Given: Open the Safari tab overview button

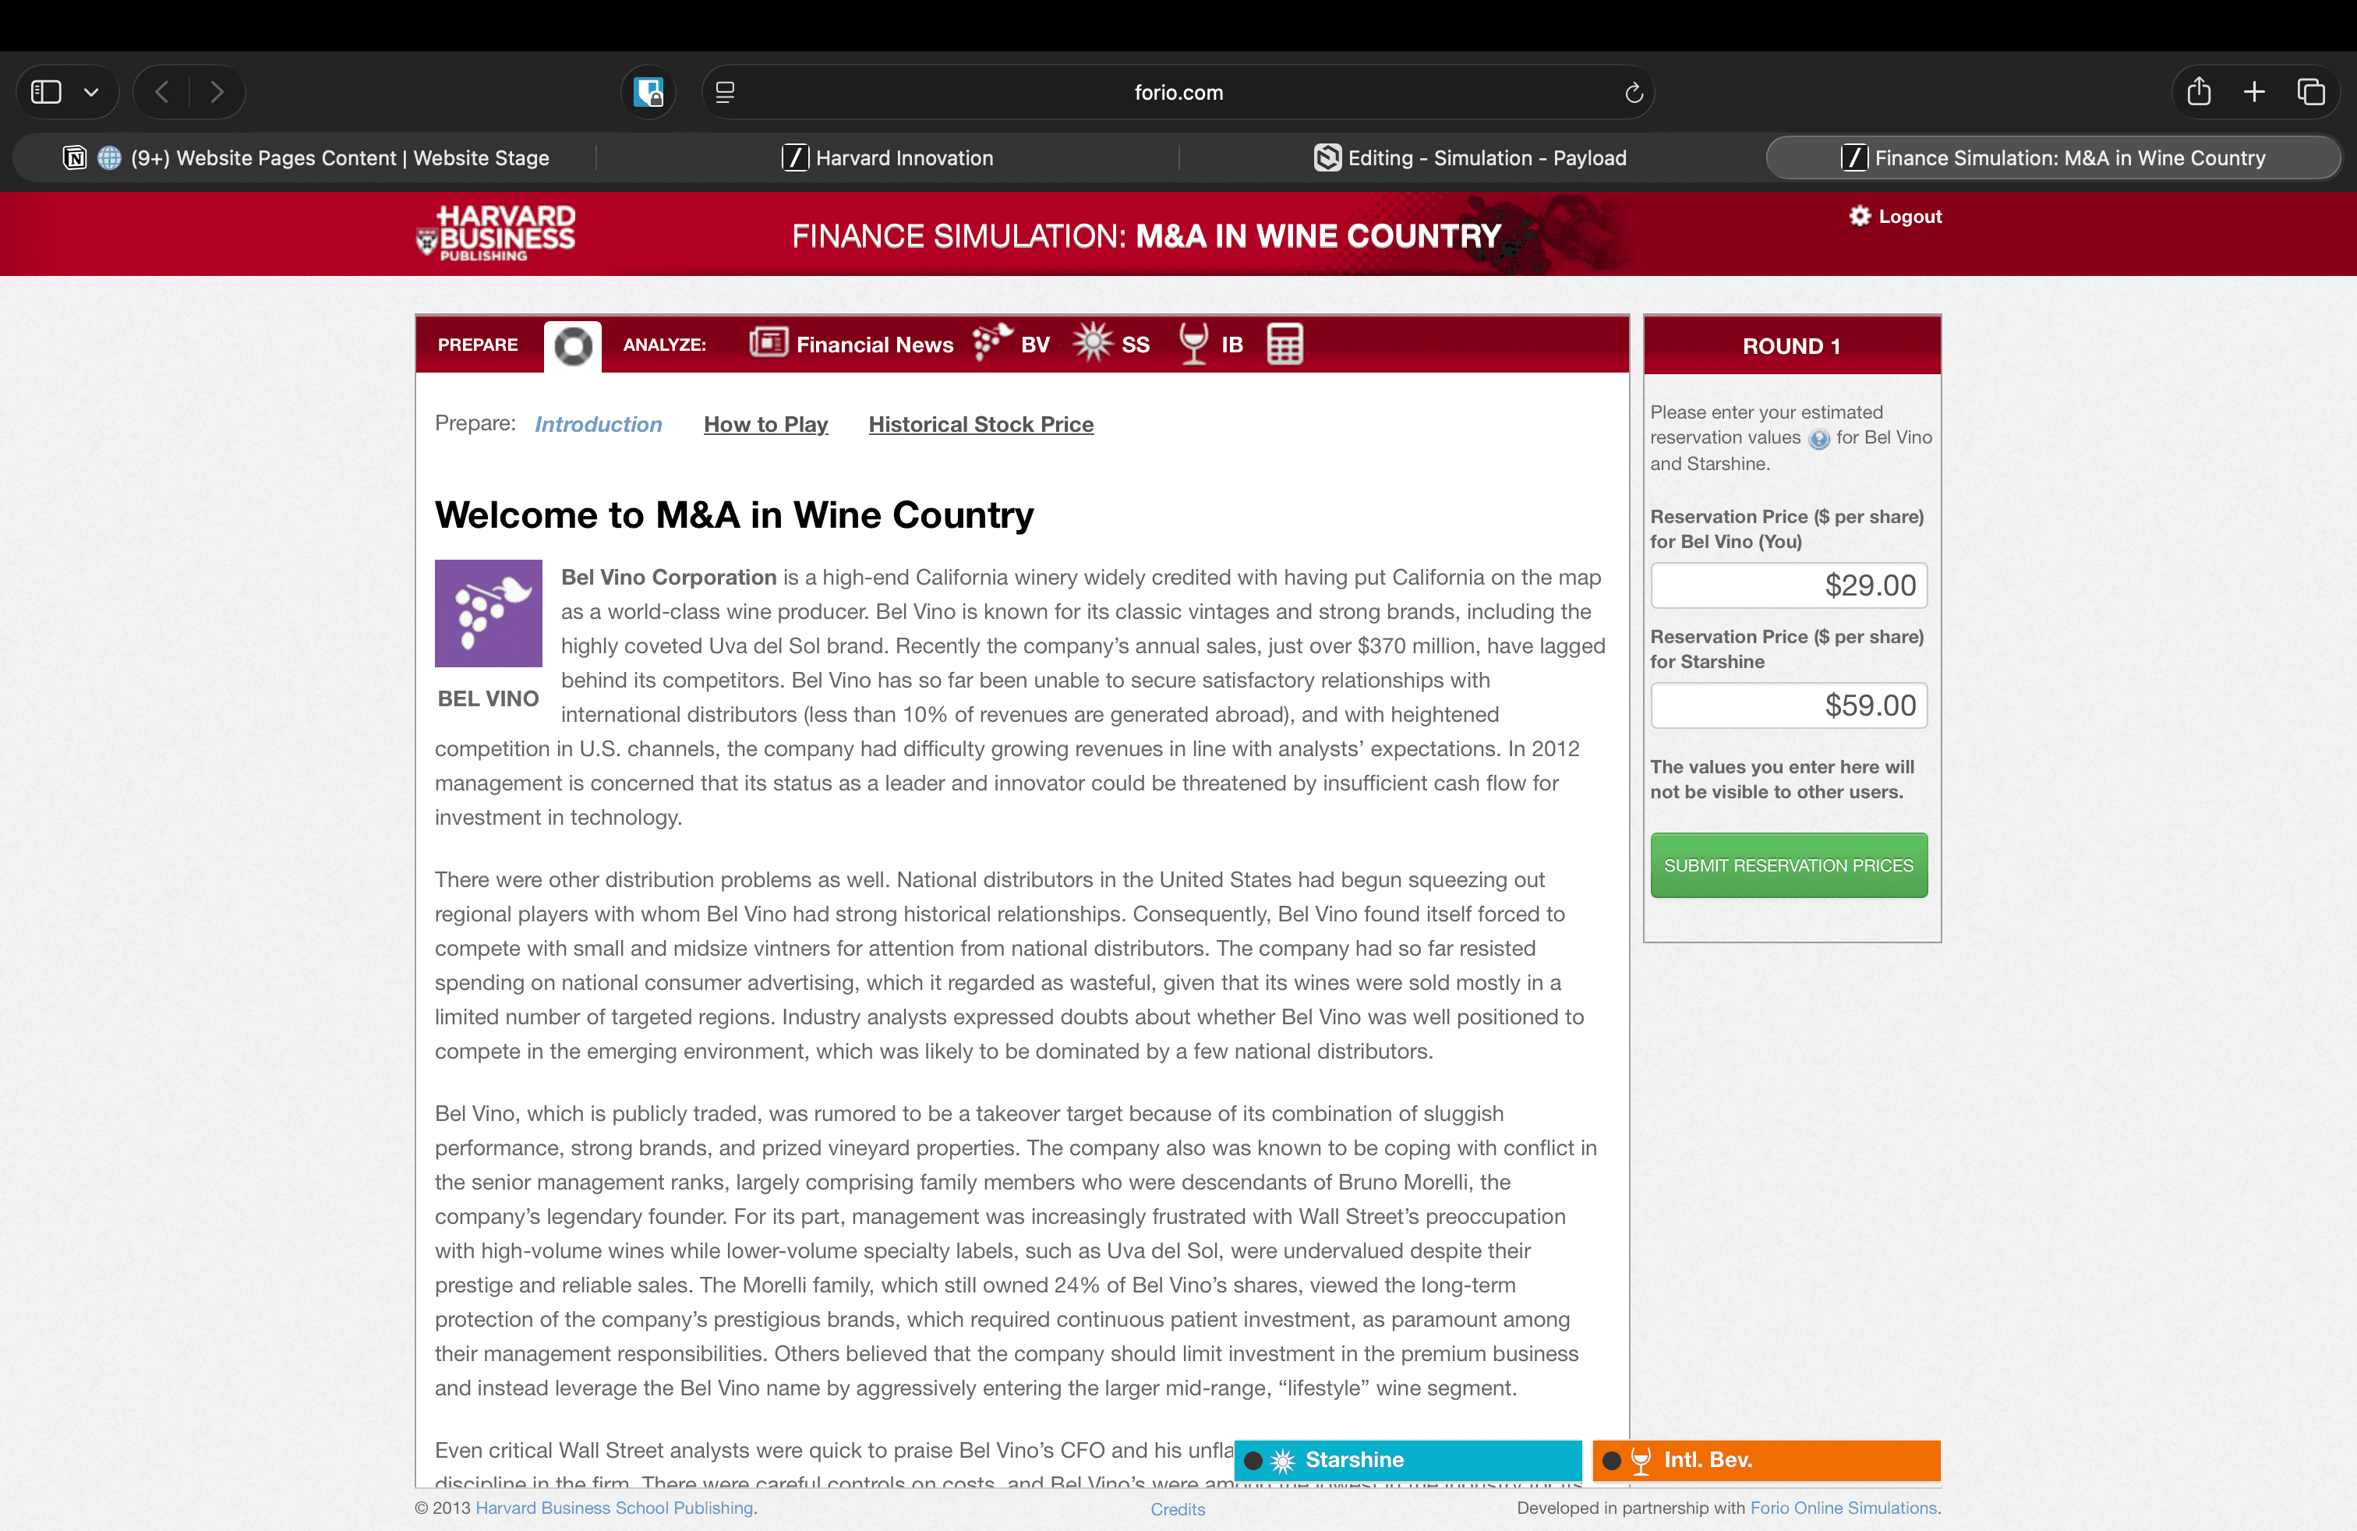Looking at the screenshot, I should tap(2310, 92).
